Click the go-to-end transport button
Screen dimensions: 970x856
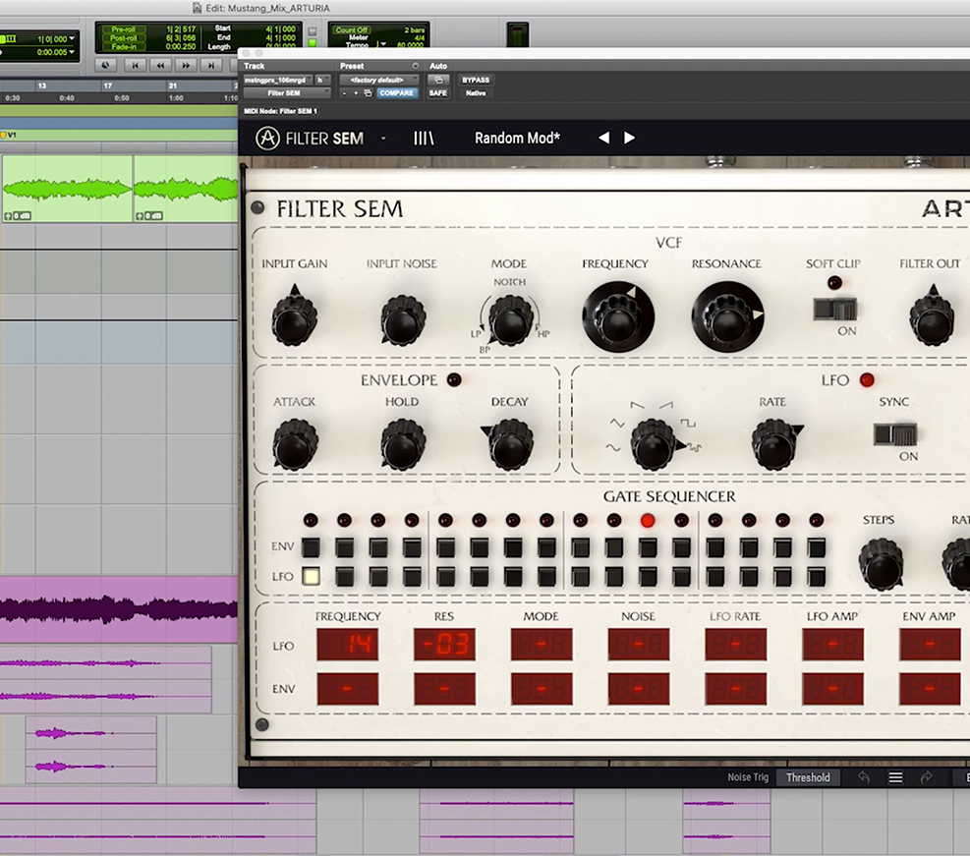(x=211, y=65)
